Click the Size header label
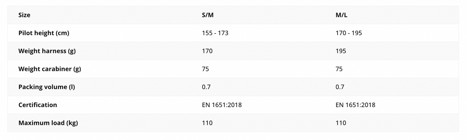This screenshot has width=467, height=140. [24, 15]
